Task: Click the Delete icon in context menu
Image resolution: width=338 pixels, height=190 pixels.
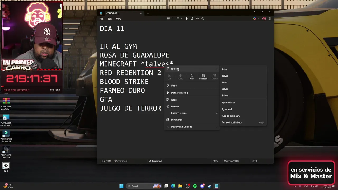Action: (x=215, y=77)
